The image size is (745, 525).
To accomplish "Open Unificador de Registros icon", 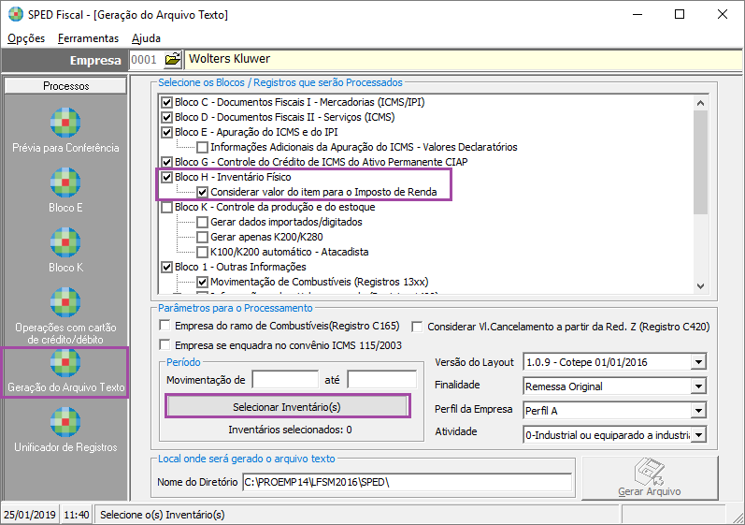I will click(65, 422).
